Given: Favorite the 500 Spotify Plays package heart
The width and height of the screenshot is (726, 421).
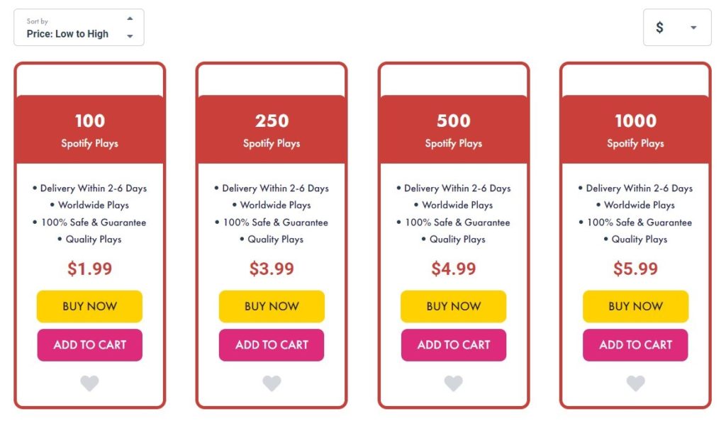Looking at the screenshot, I should pyautogui.click(x=454, y=383).
